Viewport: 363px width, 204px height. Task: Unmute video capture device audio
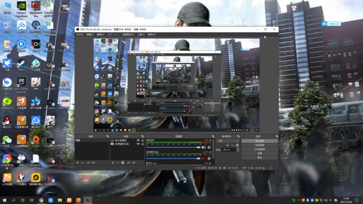click(x=203, y=158)
